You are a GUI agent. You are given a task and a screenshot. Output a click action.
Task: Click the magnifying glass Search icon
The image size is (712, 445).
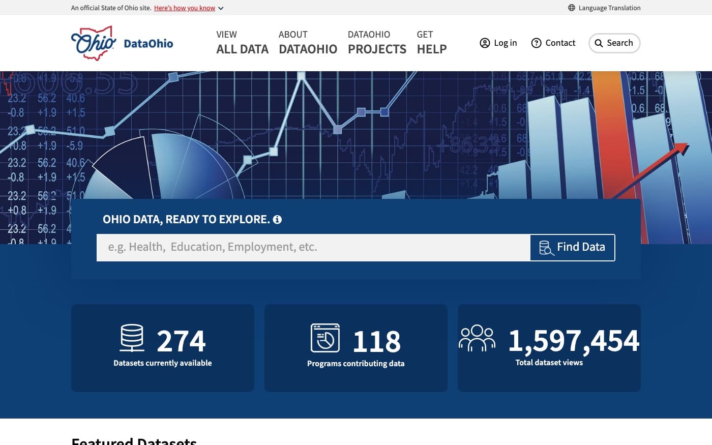pyautogui.click(x=599, y=43)
